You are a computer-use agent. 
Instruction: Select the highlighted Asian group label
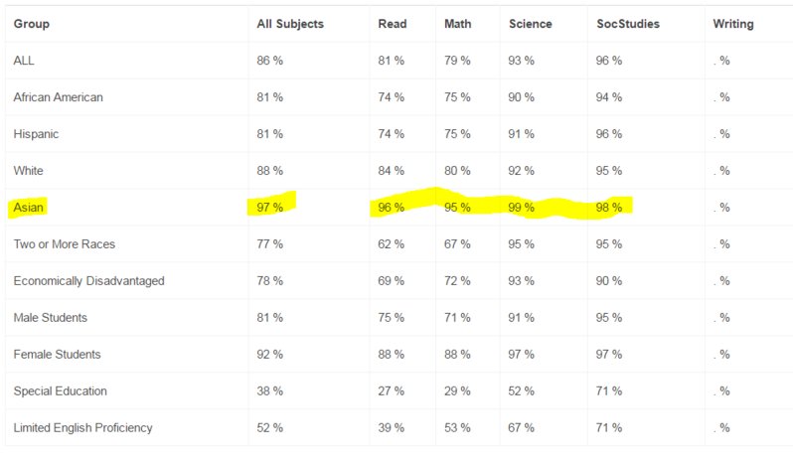[28, 208]
